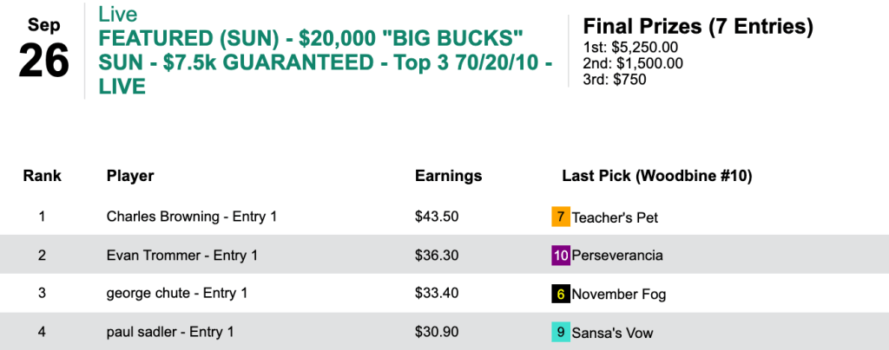
Task: Select player Charles Browning - Entry 1
Action: (x=191, y=217)
